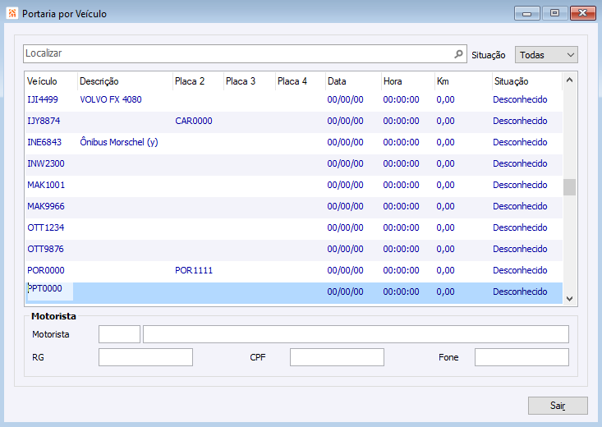Click the Sair button
This screenshot has height=427, width=602.
558,406
